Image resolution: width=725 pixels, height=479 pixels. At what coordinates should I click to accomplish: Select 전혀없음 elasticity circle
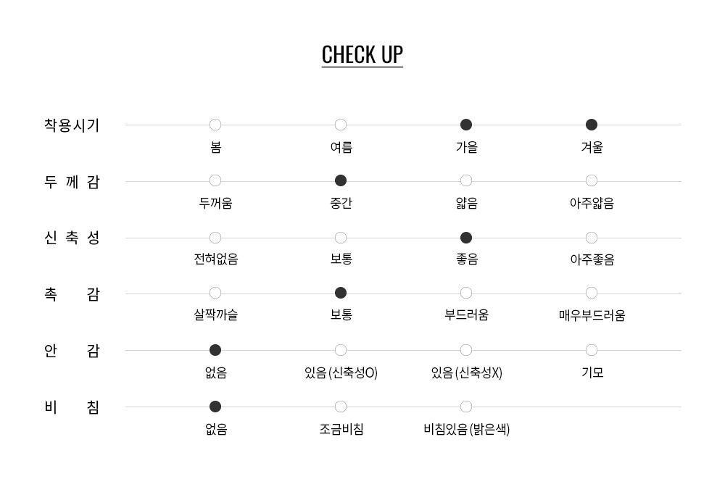[215, 238]
